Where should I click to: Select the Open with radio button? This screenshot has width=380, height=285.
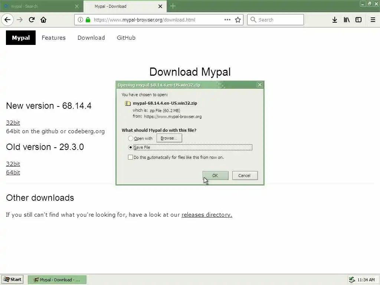(130, 138)
